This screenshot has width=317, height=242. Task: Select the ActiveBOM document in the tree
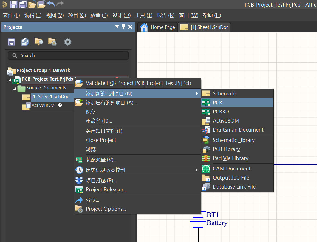(43, 105)
